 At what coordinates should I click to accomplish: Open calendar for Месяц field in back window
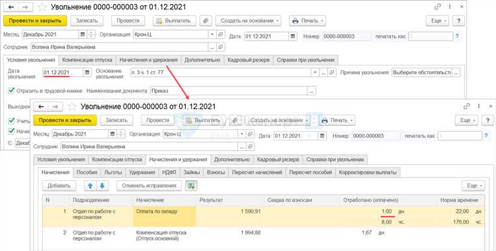click(x=83, y=34)
